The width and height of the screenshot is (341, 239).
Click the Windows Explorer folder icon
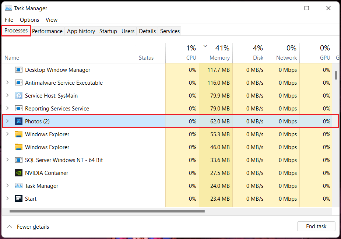point(19,134)
